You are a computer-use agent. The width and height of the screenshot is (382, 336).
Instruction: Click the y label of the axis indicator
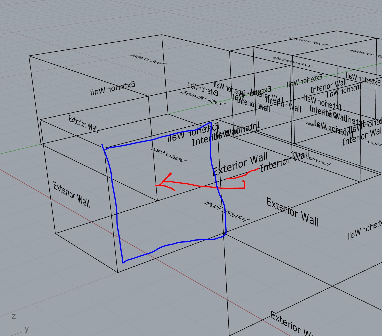(x=27, y=329)
